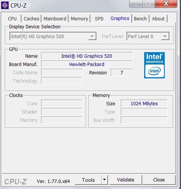Show the About tab
This screenshot has width=181, height=189.
tap(158, 18)
